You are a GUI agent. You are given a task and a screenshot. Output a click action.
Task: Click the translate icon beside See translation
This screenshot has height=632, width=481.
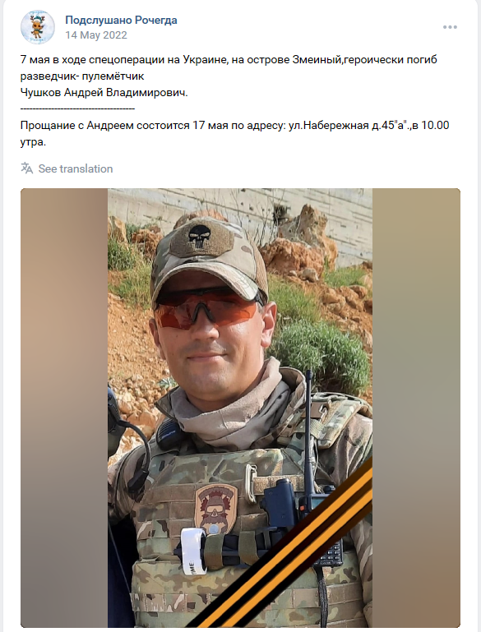(x=26, y=168)
